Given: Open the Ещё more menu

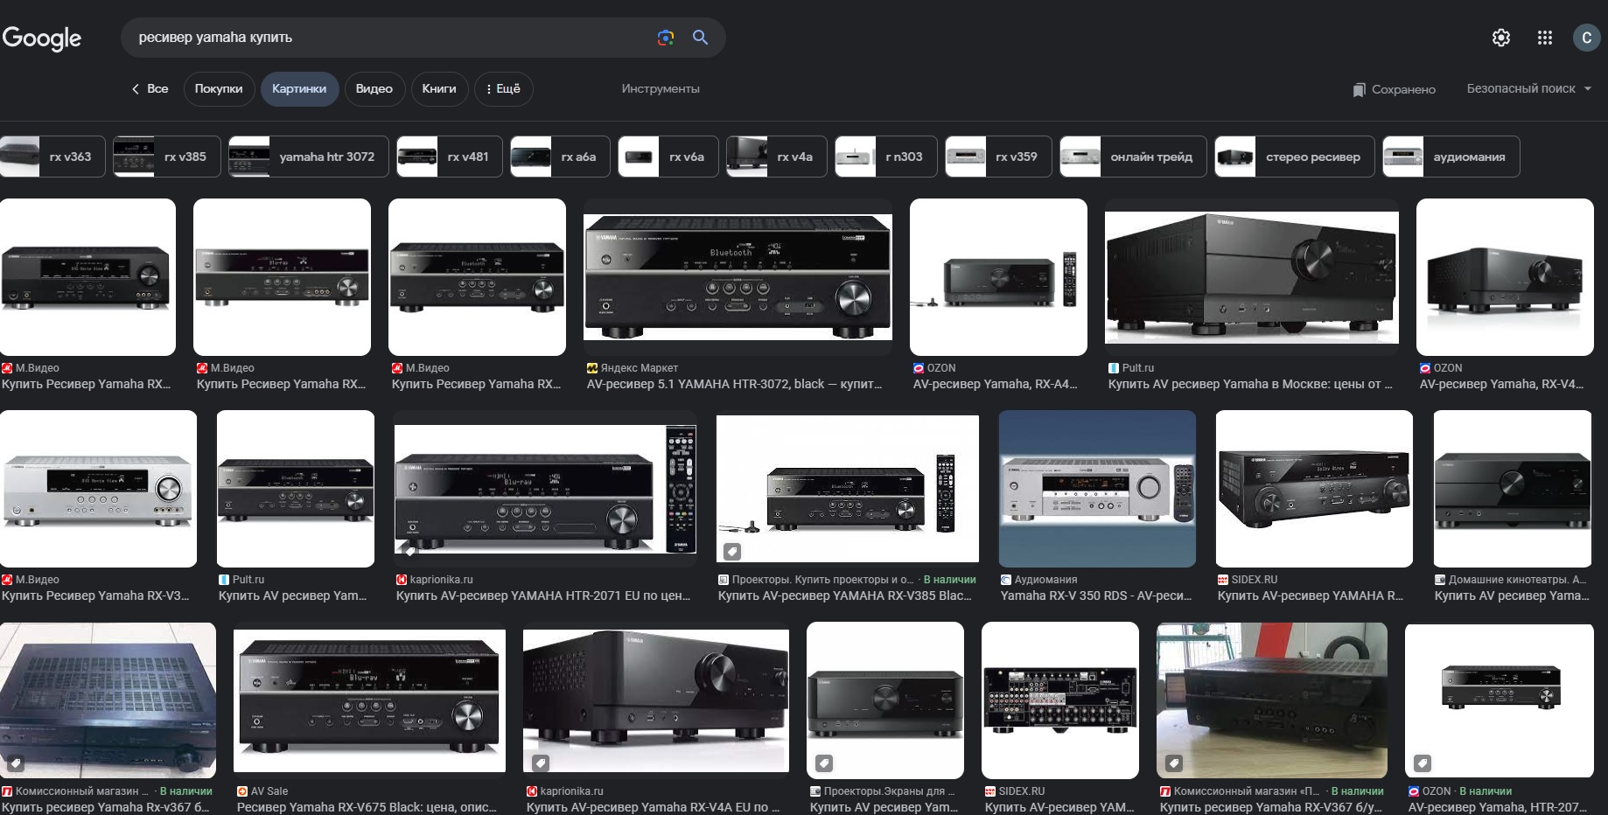Looking at the screenshot, I should 504,89.
